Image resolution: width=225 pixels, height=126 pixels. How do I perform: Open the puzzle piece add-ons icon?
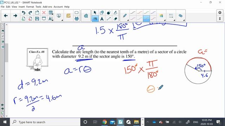pyautogui.click(x=86, y=15)
